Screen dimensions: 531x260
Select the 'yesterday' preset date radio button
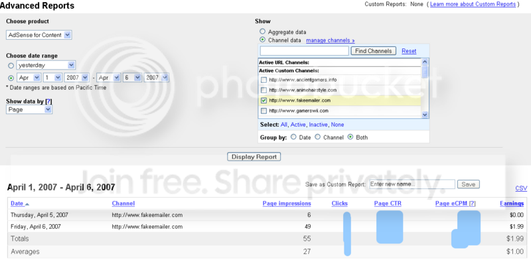(11, 66)
